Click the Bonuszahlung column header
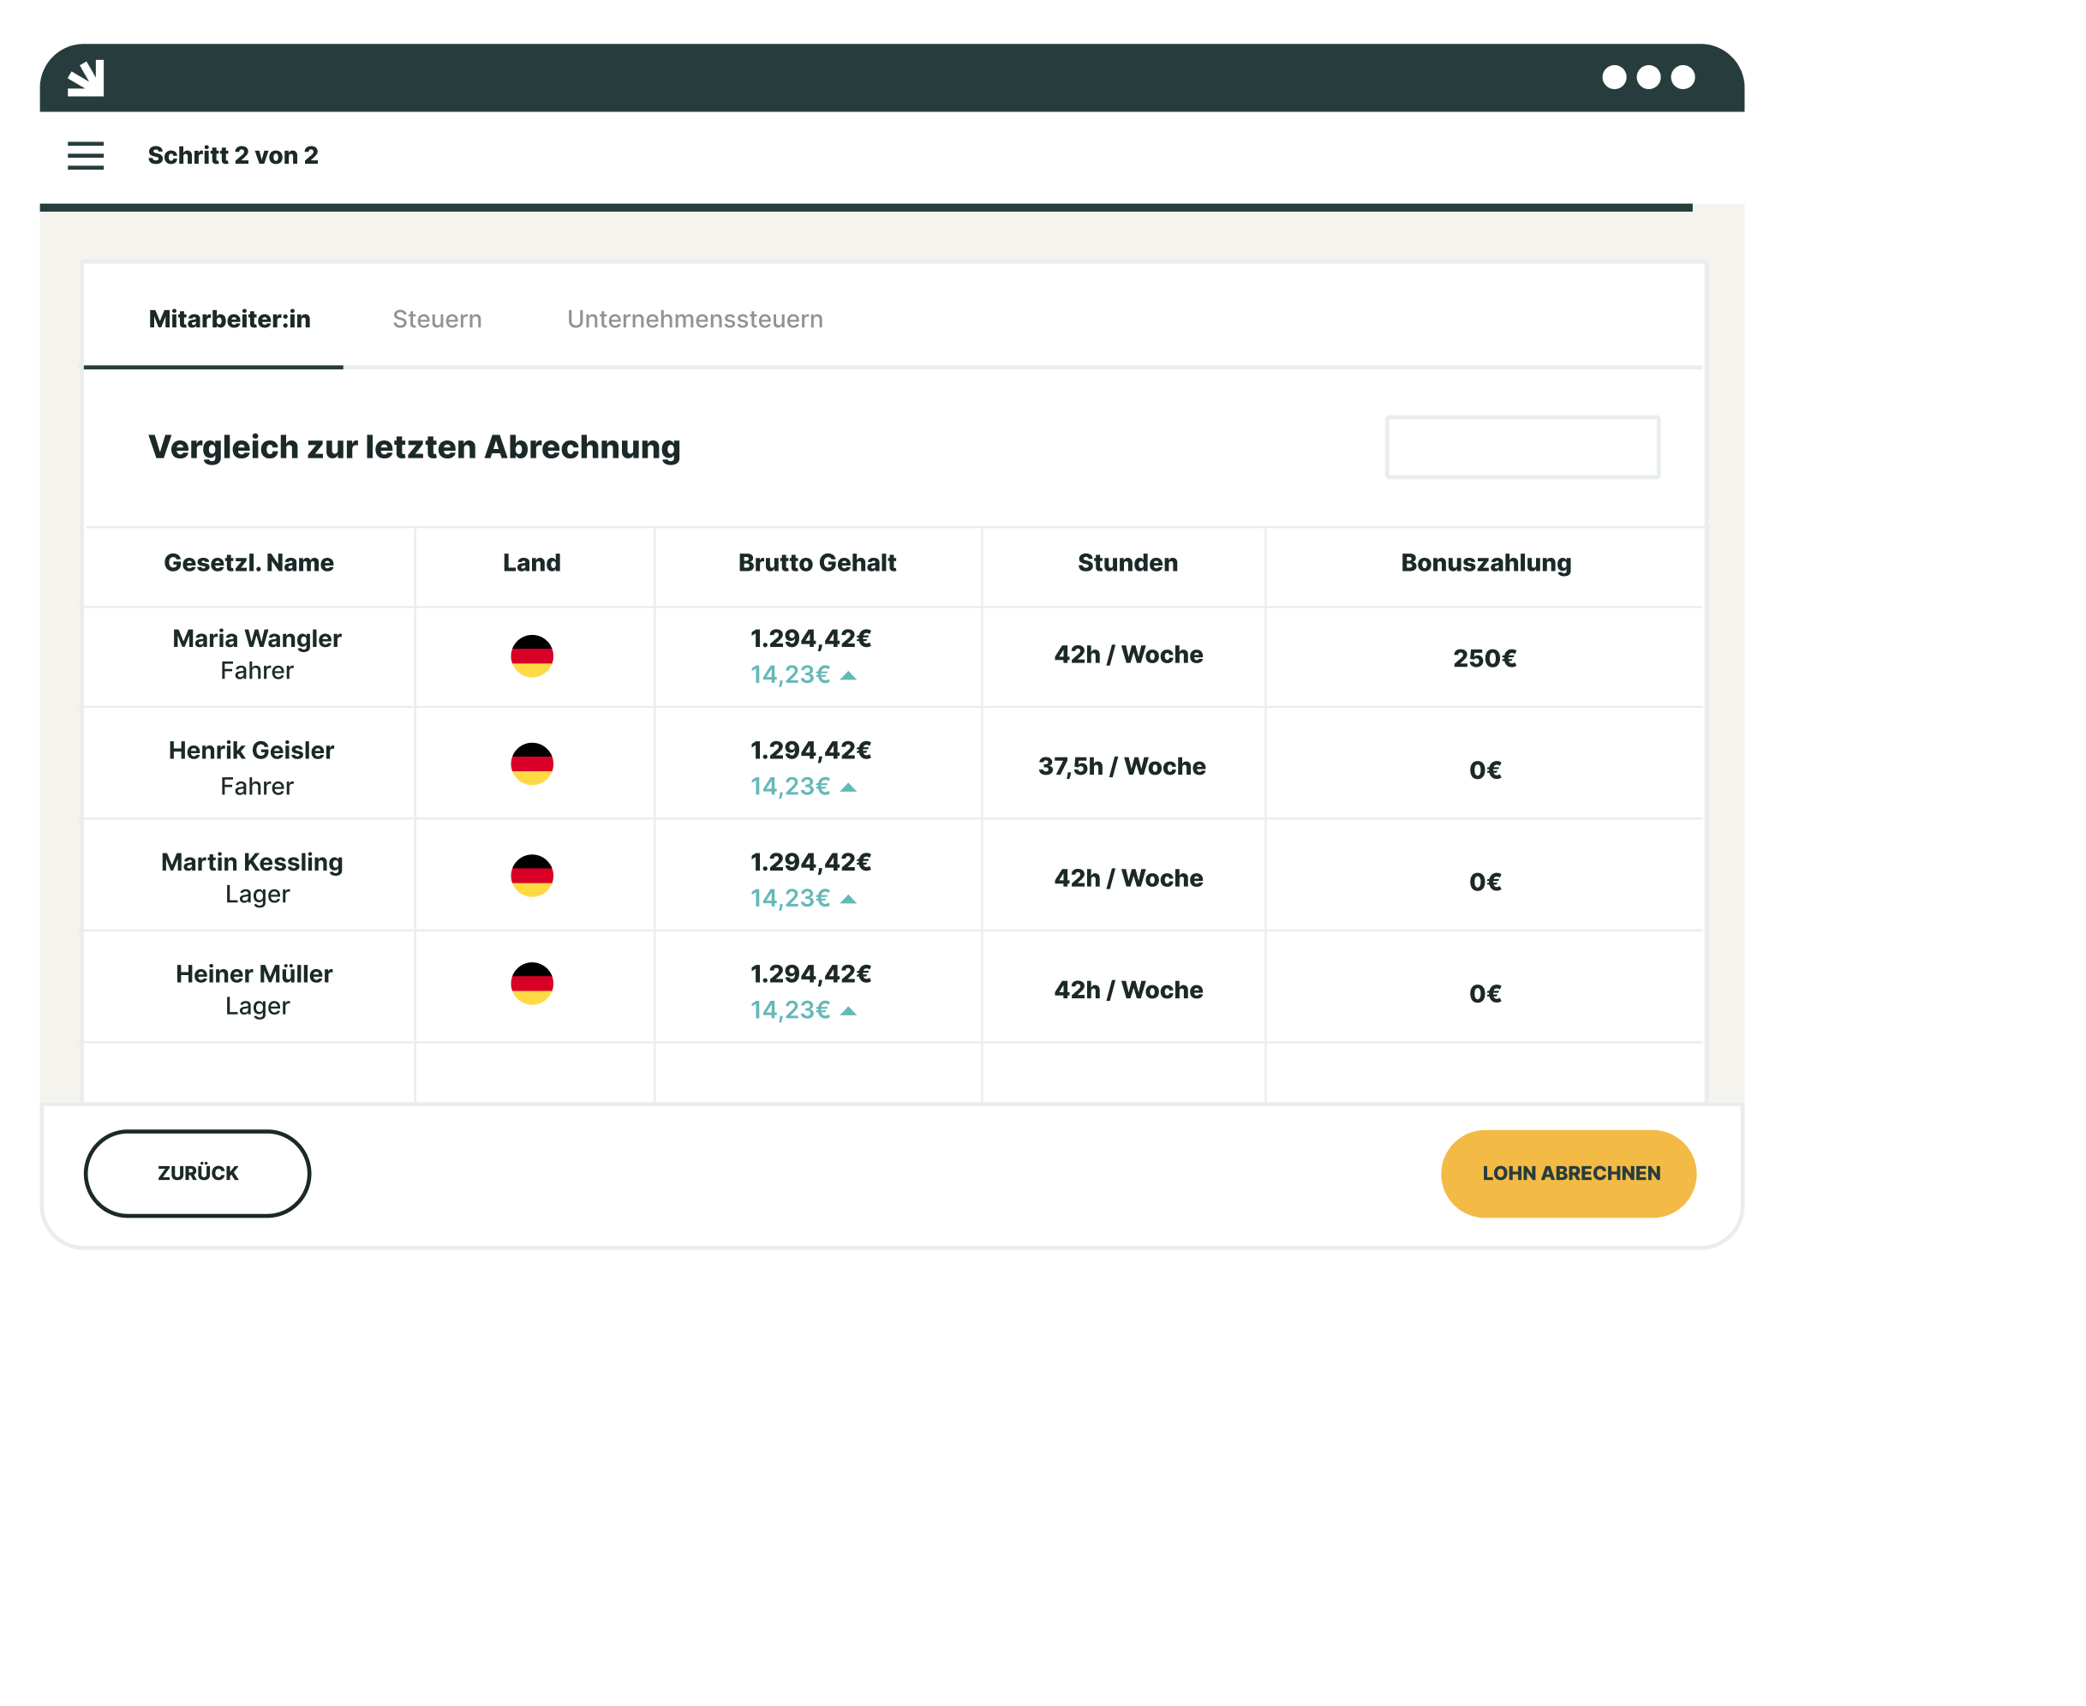 [1485, 563]
